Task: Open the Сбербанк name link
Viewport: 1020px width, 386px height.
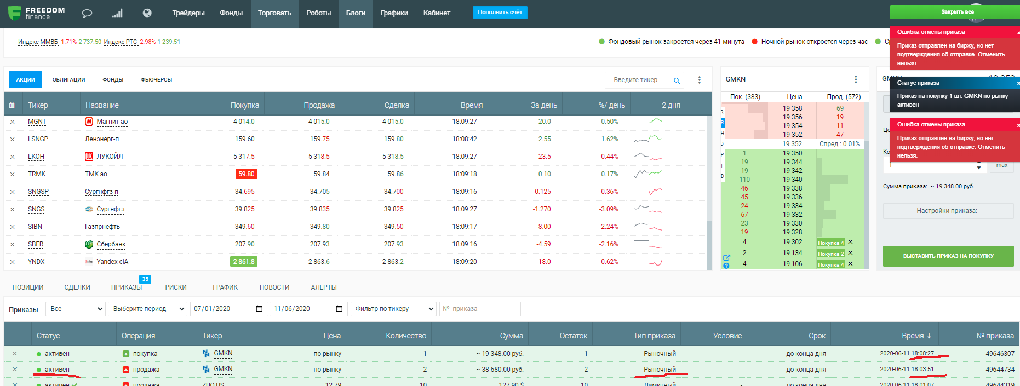Action: pos(111,245)
